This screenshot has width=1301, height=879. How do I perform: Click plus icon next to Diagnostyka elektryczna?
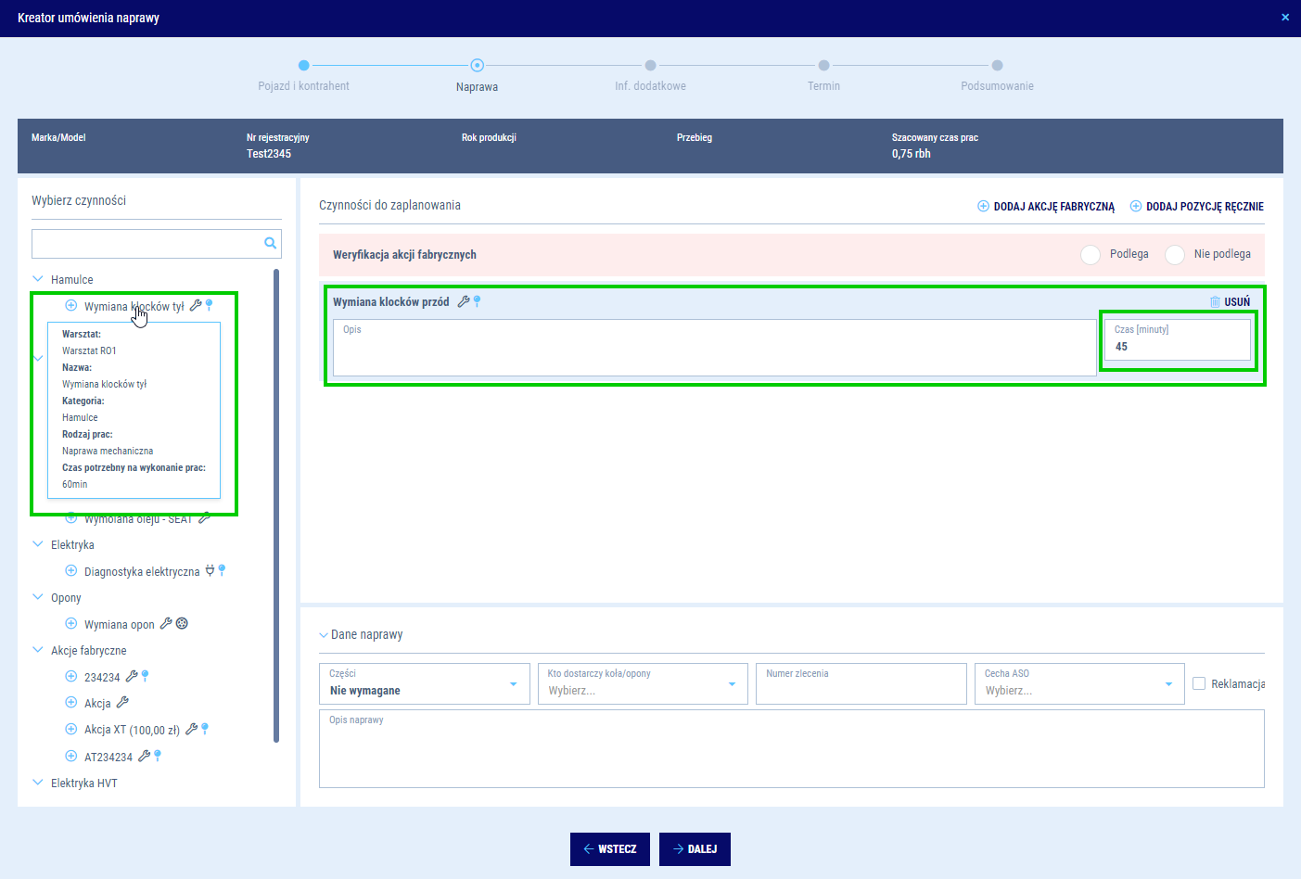click(x=70, y=571)
